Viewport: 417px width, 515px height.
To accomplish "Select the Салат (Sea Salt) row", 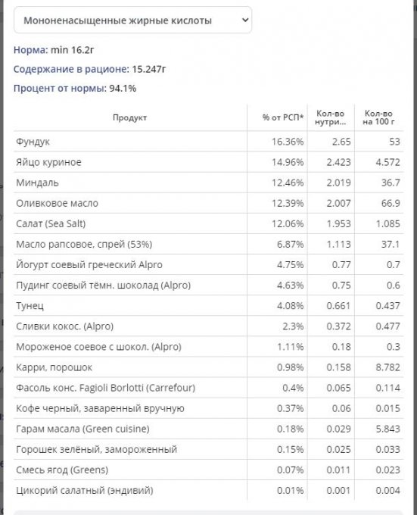I will 208,223.
